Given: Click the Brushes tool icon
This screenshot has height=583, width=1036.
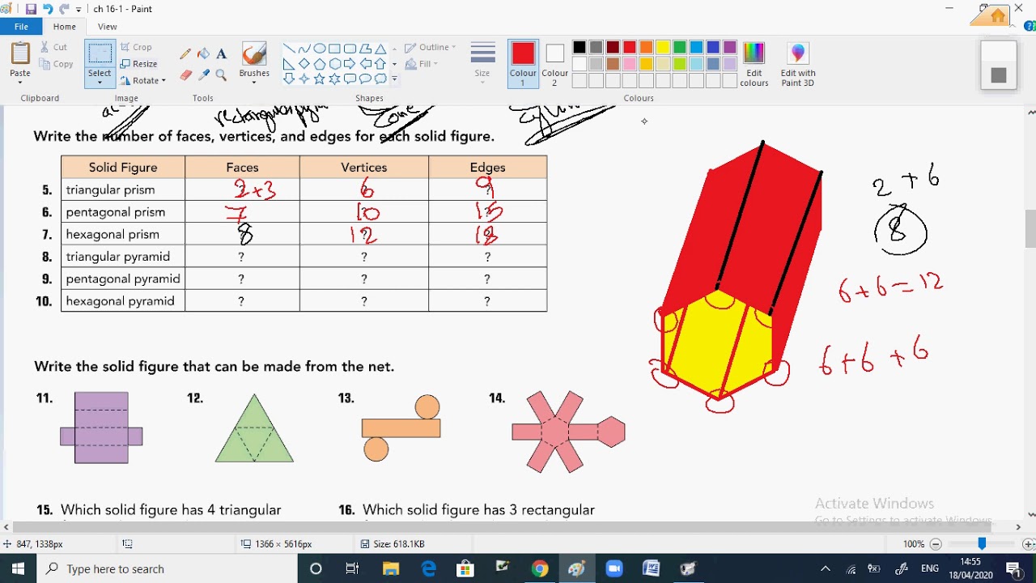Looking at the screenshot, I should (x=254, y=55).
